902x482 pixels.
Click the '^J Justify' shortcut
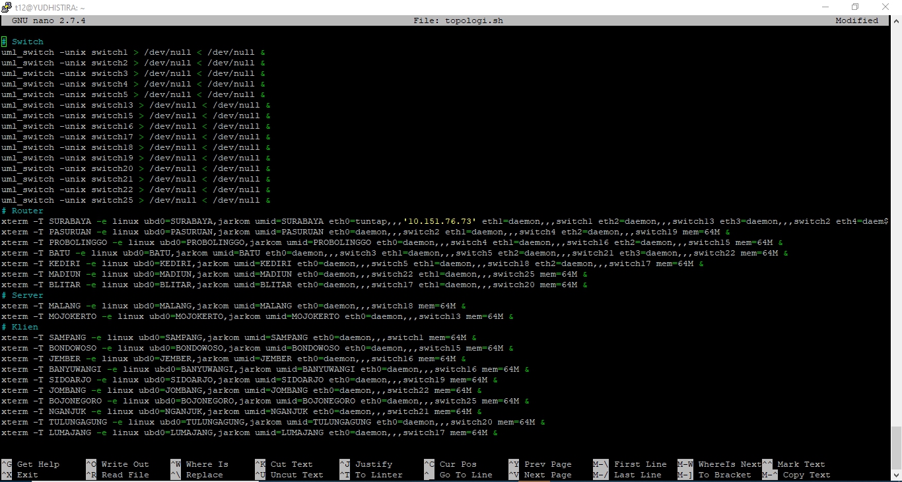tap(366, 464)
